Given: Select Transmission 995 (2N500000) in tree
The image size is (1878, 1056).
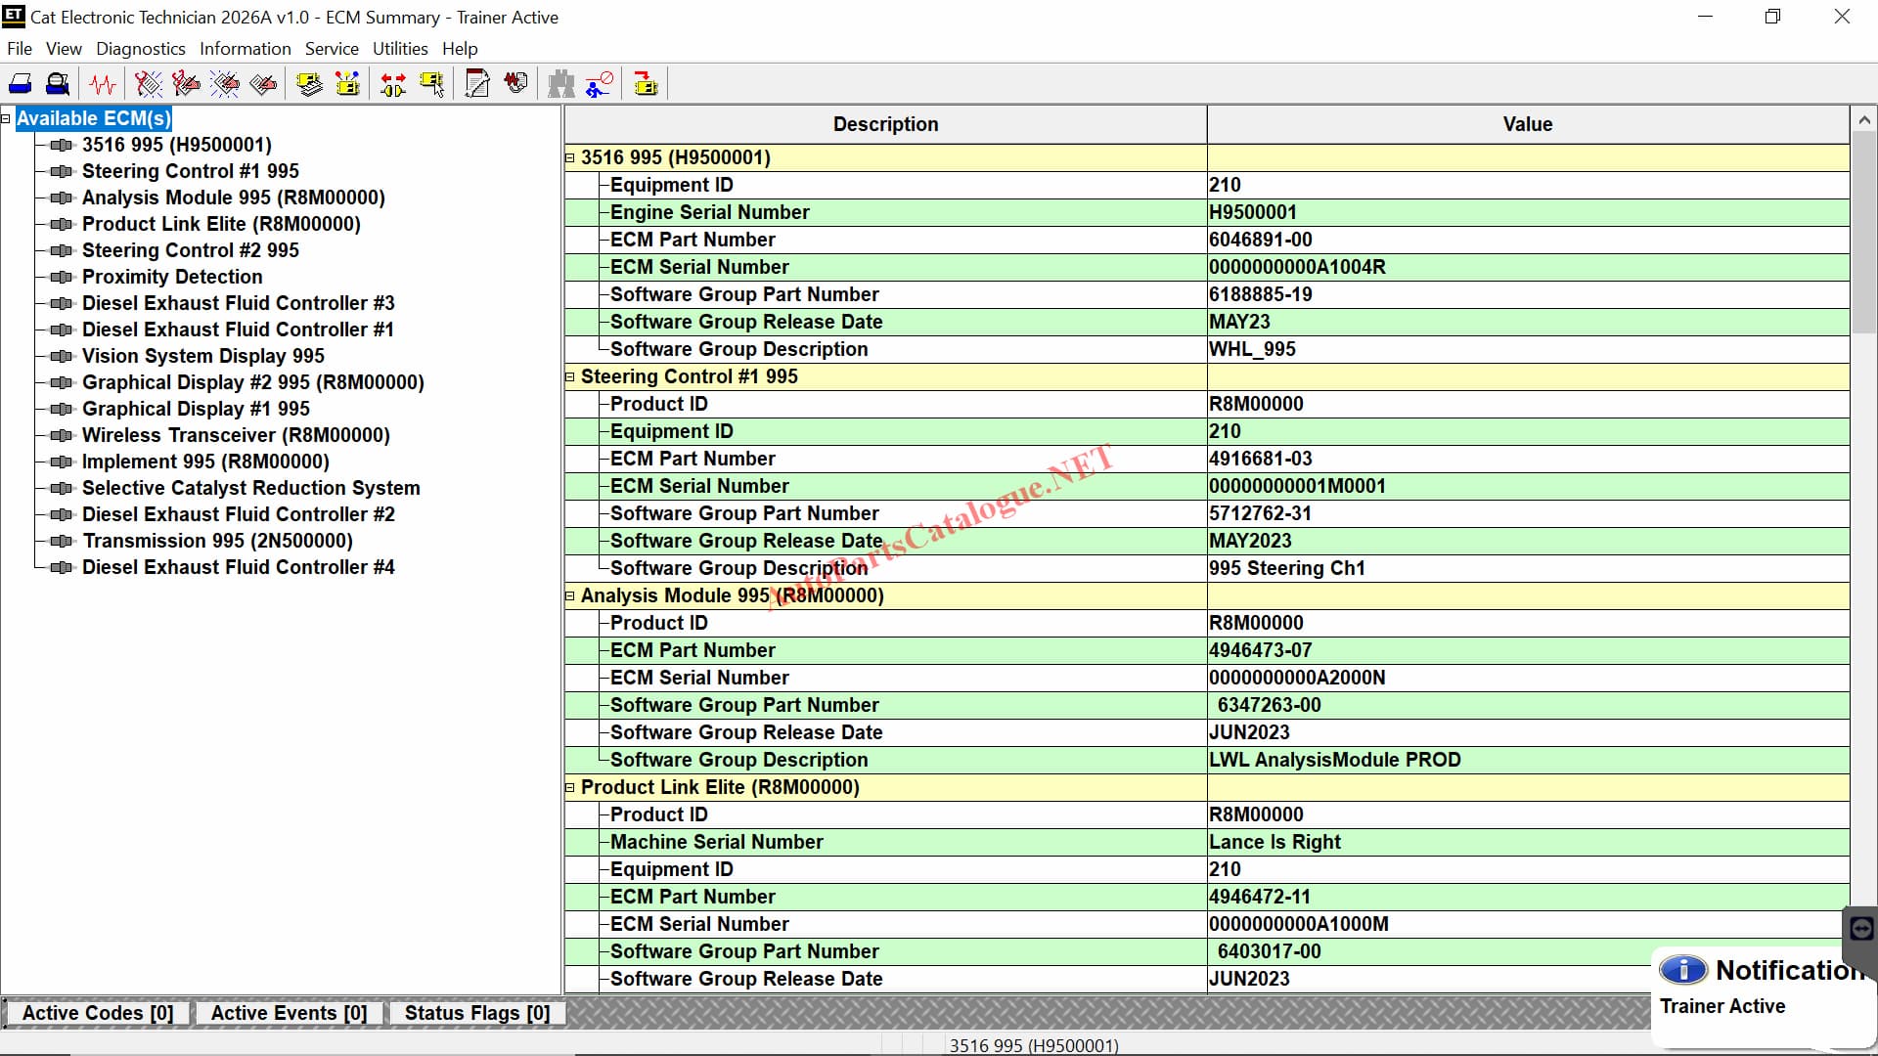Looking at the screenshot, I should (217, 541).
